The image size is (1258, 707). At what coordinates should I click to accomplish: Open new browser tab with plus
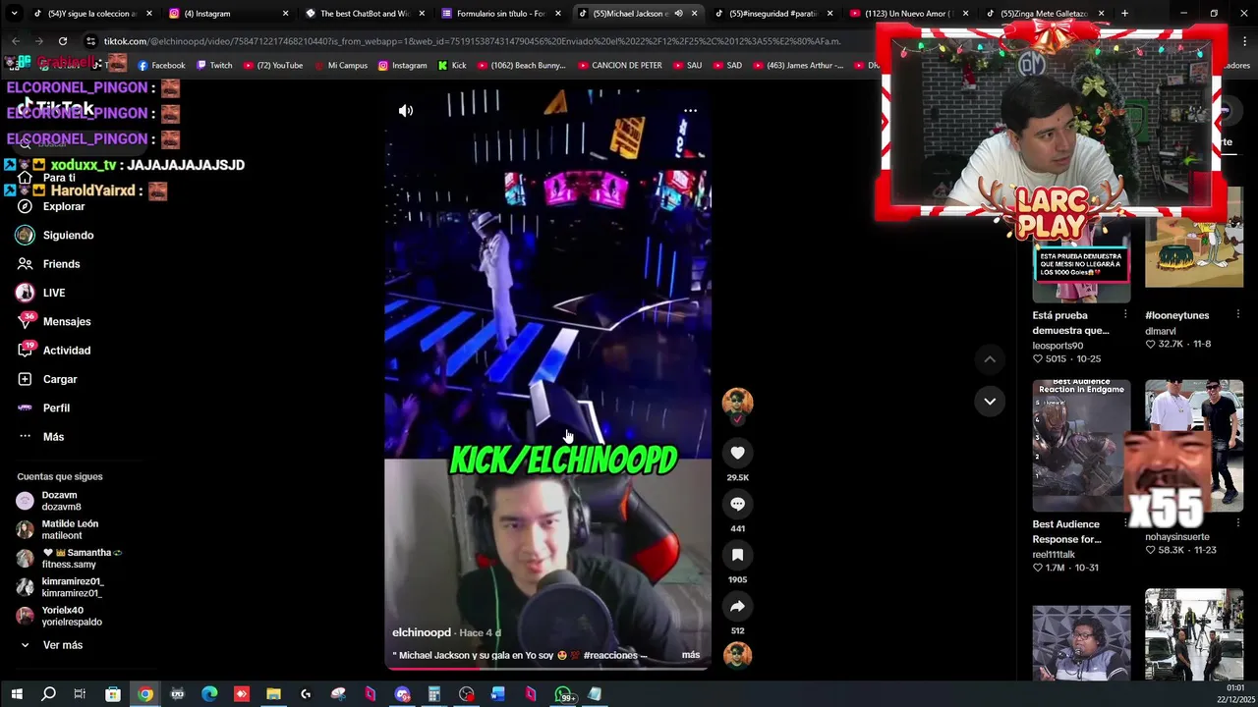[x=1125, y=14]
